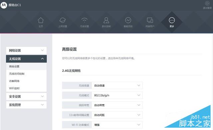Image resolution: width=213 pixels, height=130 pixels.
Task: Select 高级设置 in the sidebar submenu
Action: [x=26, y=66]
